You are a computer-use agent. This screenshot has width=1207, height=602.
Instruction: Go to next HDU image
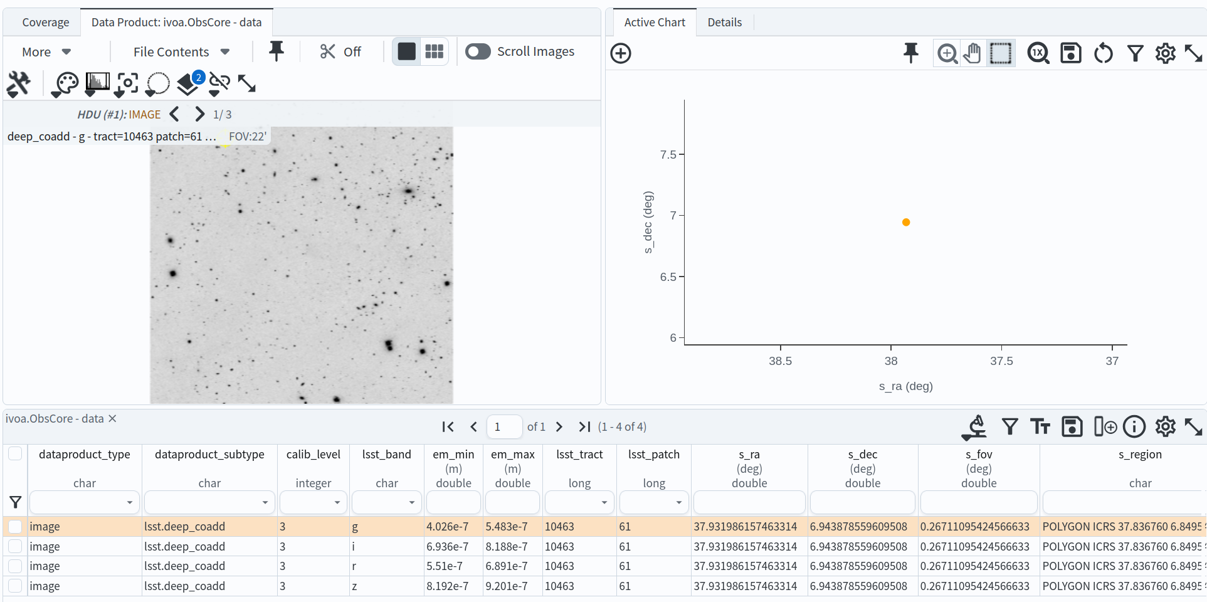(x=199, y=114)
